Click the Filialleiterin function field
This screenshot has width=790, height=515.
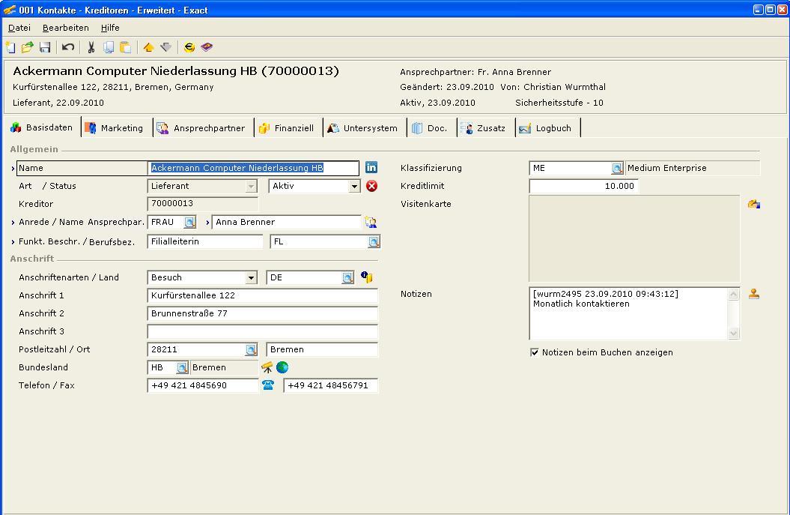pyautogui.click(x=204, y=241)
